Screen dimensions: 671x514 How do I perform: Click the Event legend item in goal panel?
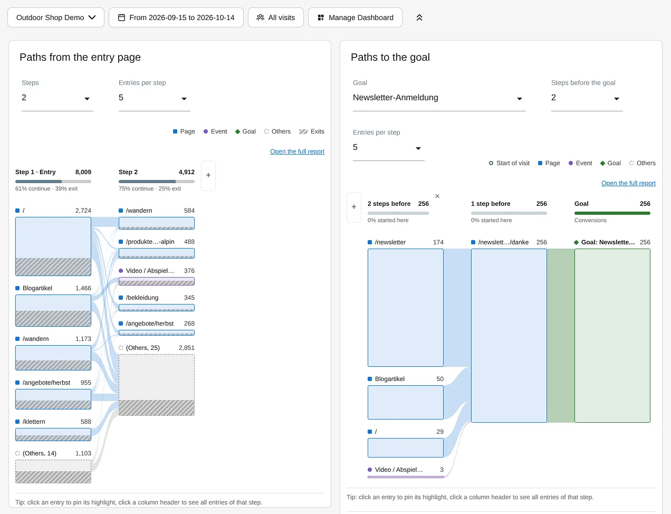pos(580,163)
